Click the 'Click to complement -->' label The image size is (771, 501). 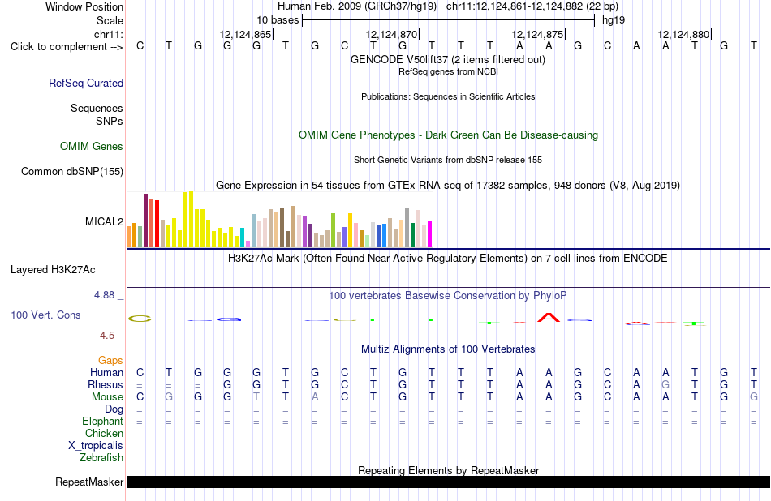pos(67,47)
